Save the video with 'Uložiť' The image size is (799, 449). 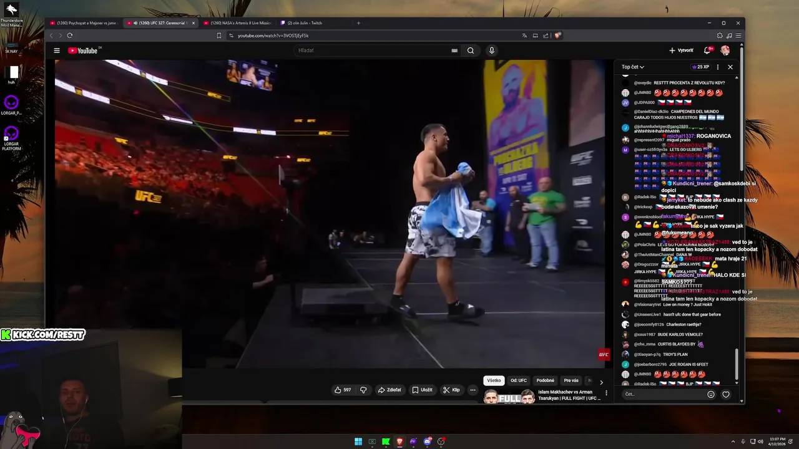423,390
